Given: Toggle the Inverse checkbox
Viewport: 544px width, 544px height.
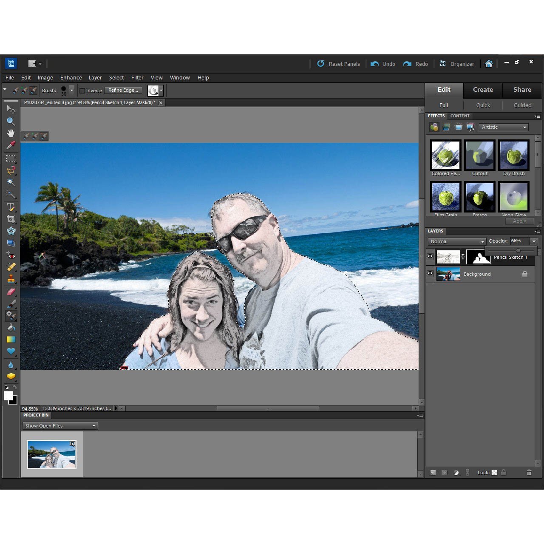Looking at the screenshot, I should click(82, 91).
